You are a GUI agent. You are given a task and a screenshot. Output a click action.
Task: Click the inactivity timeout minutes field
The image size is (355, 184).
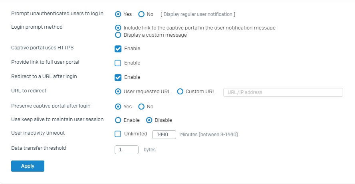coord(164,135)
